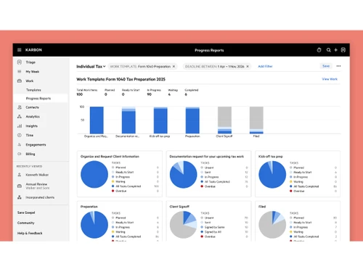Click the Kick-off tax prep pie chart
The width and height of the screenshot is (363, 272).
(x=272, y=175)
